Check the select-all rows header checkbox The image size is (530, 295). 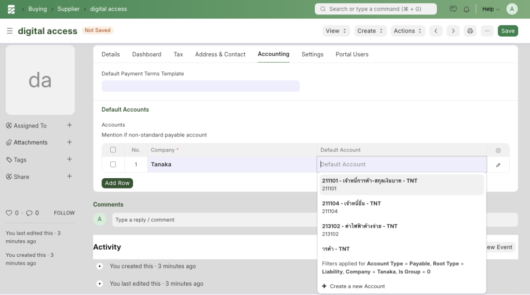(x=113, y=150)
